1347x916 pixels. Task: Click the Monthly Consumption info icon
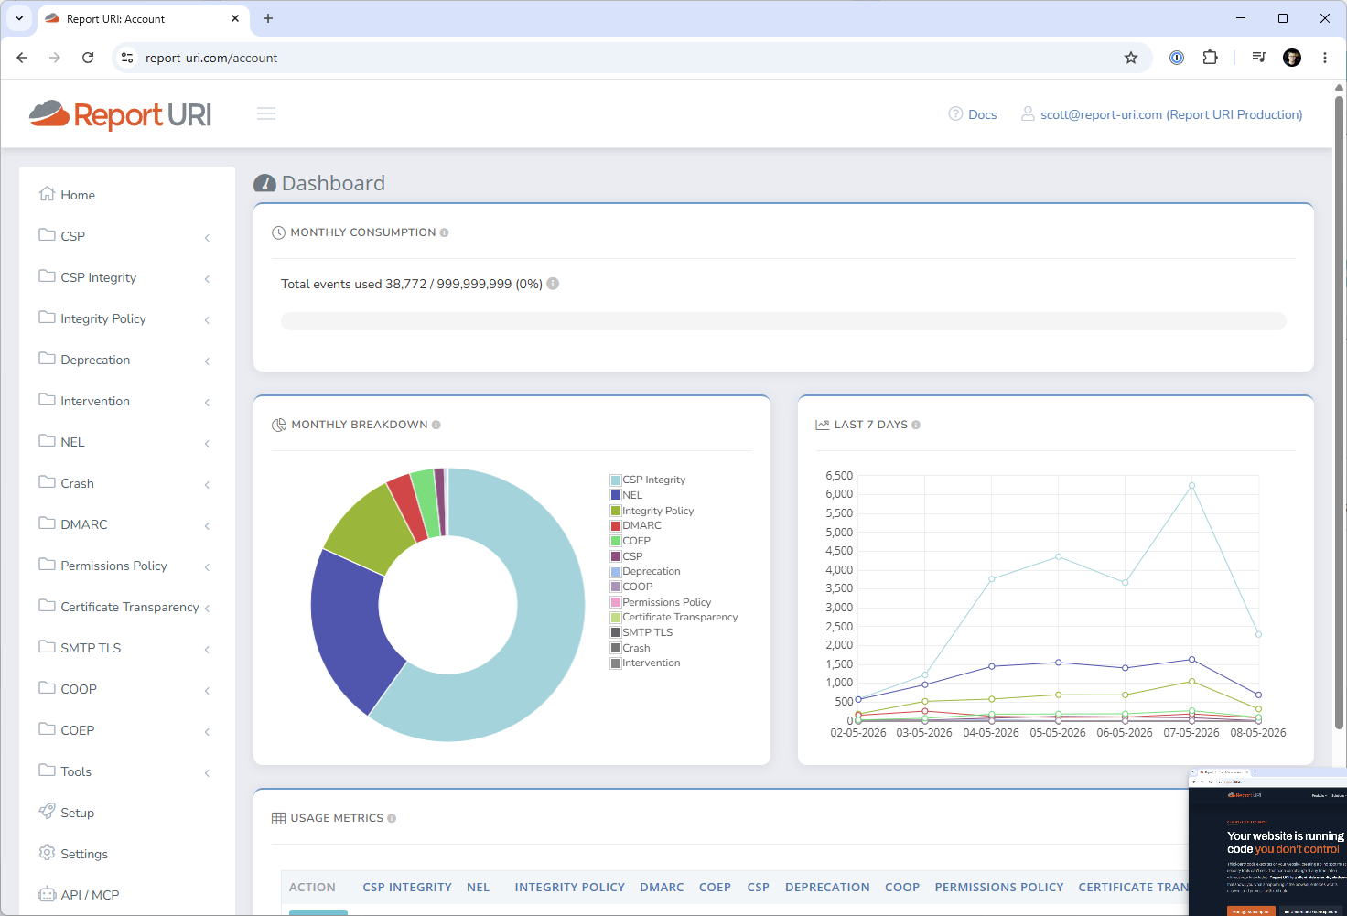pos(444,232)
